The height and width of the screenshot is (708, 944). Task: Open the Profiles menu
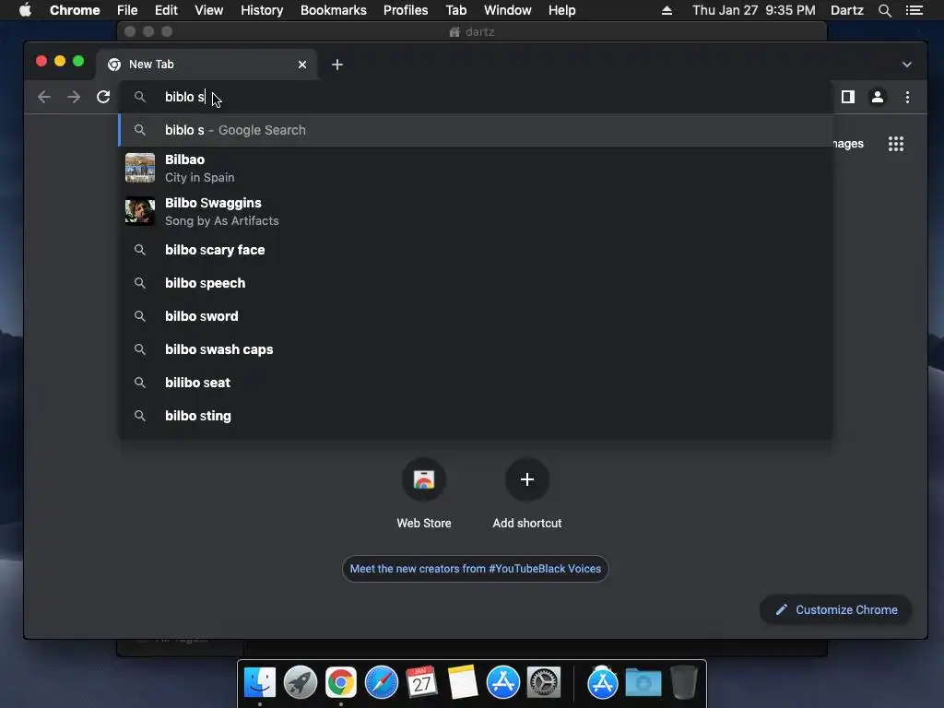406,10
